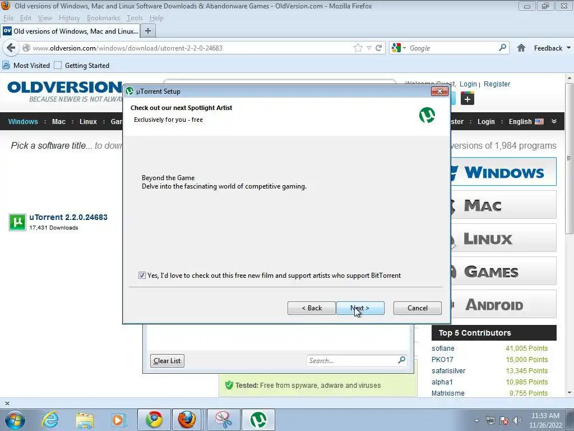Select the OldVersion.com browser tab
Screen dimensions: 574x431
point(71,31)
